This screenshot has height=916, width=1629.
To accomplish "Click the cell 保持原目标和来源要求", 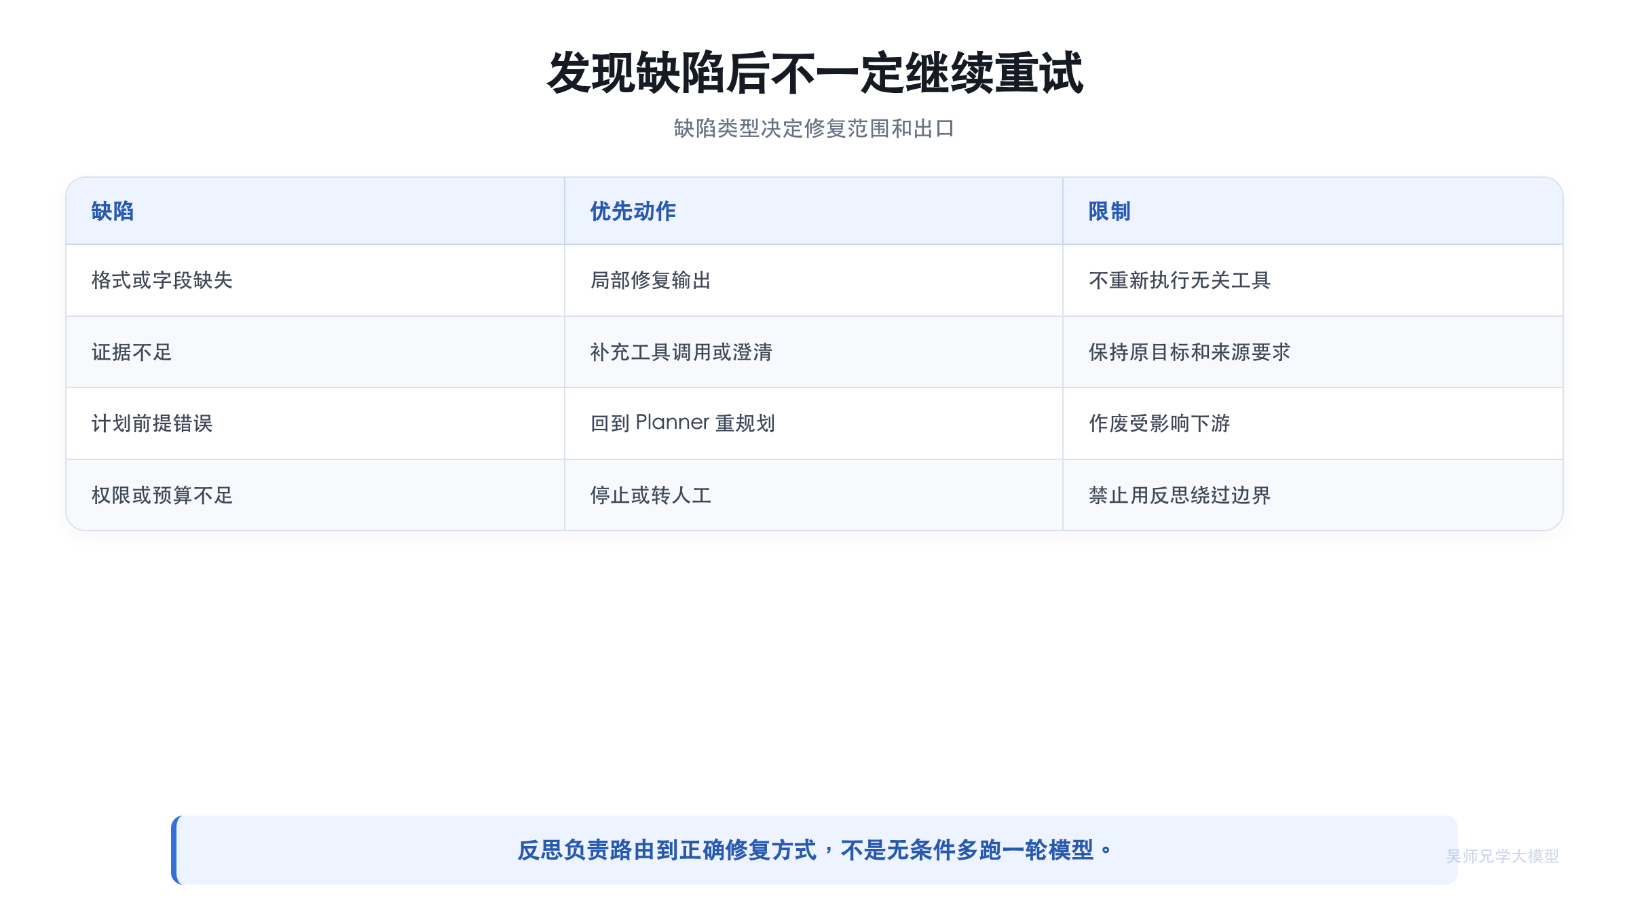I will 1313,352.
